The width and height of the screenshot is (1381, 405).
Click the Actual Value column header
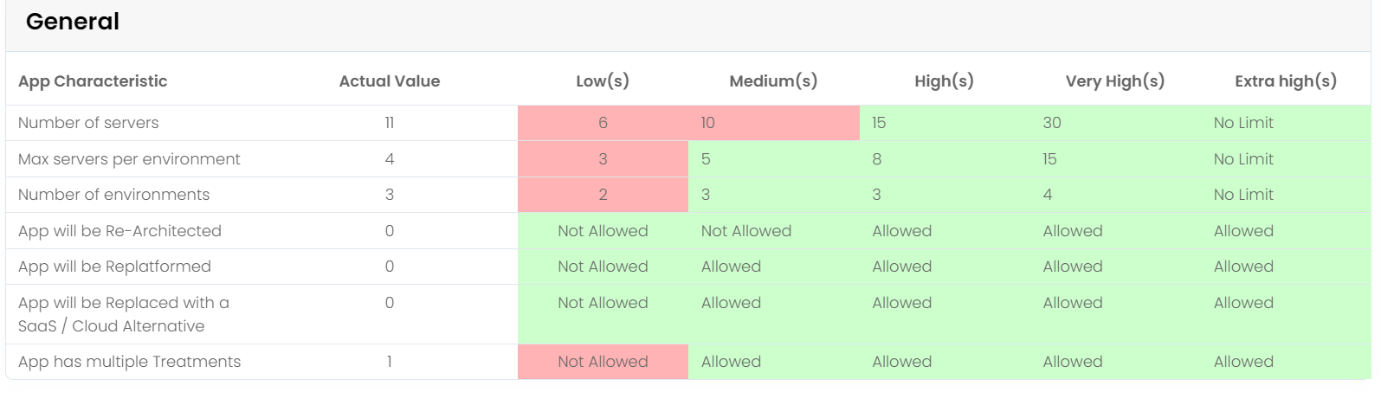[390, 81]
